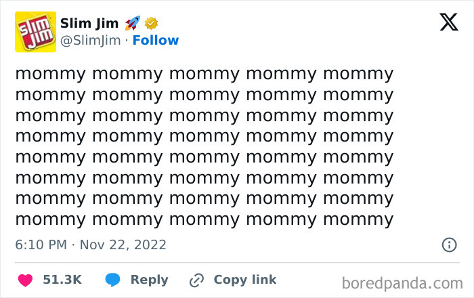Screen dimensions: 474x298
Task: Open the Slim Jim profile picture
Action: click(35, 33)
